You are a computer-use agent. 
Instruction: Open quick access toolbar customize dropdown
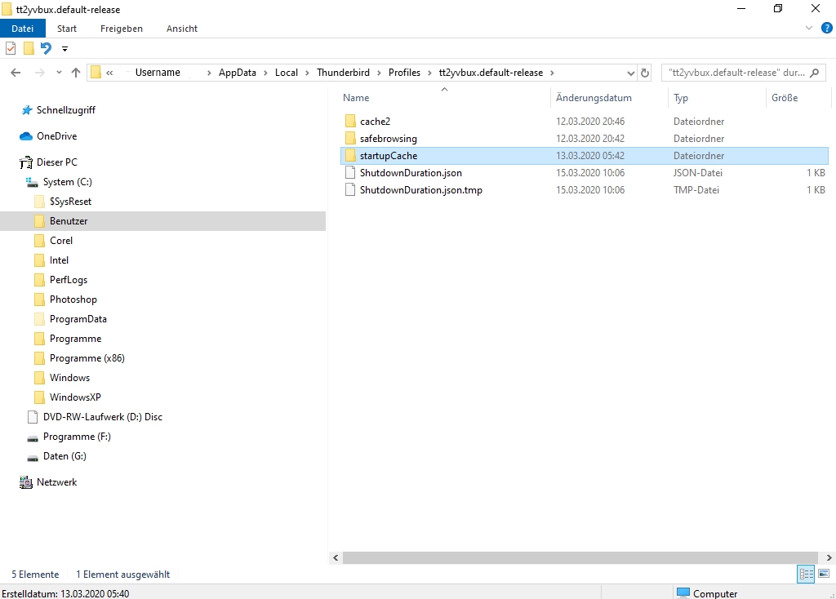64,49
